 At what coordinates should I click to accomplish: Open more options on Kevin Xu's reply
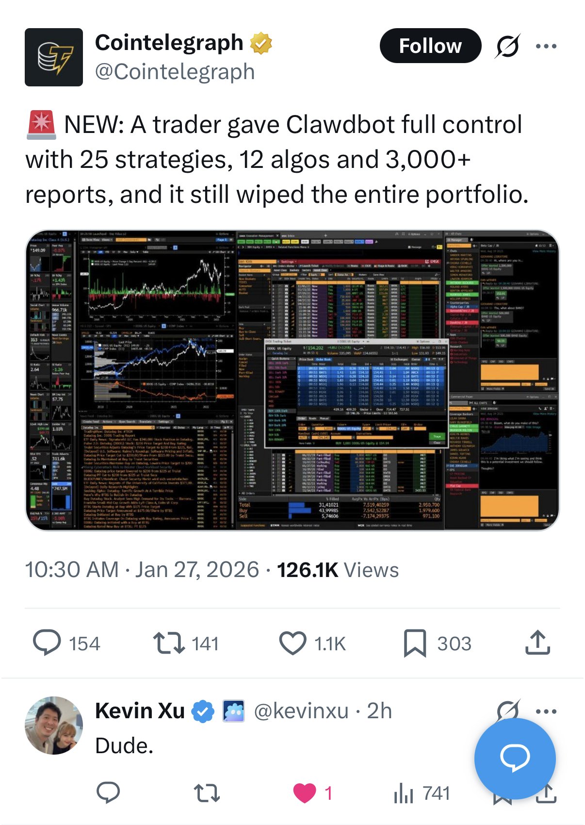pos(546,711)
